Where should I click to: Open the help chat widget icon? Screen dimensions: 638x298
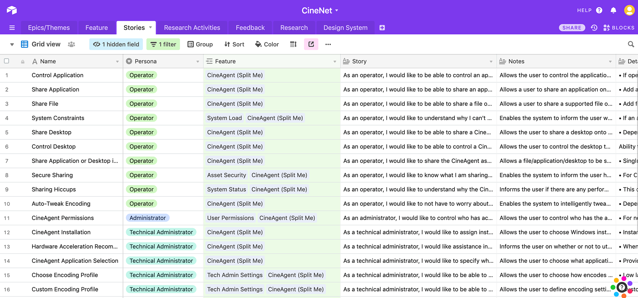pos(621,287)
